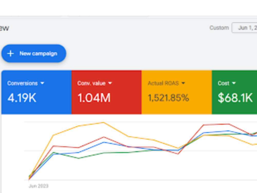Image resolution: width=257 pixels, height=193 pixels.
Task: Select the red Conv. value scorecard
Action: click(x=107, y=92)
